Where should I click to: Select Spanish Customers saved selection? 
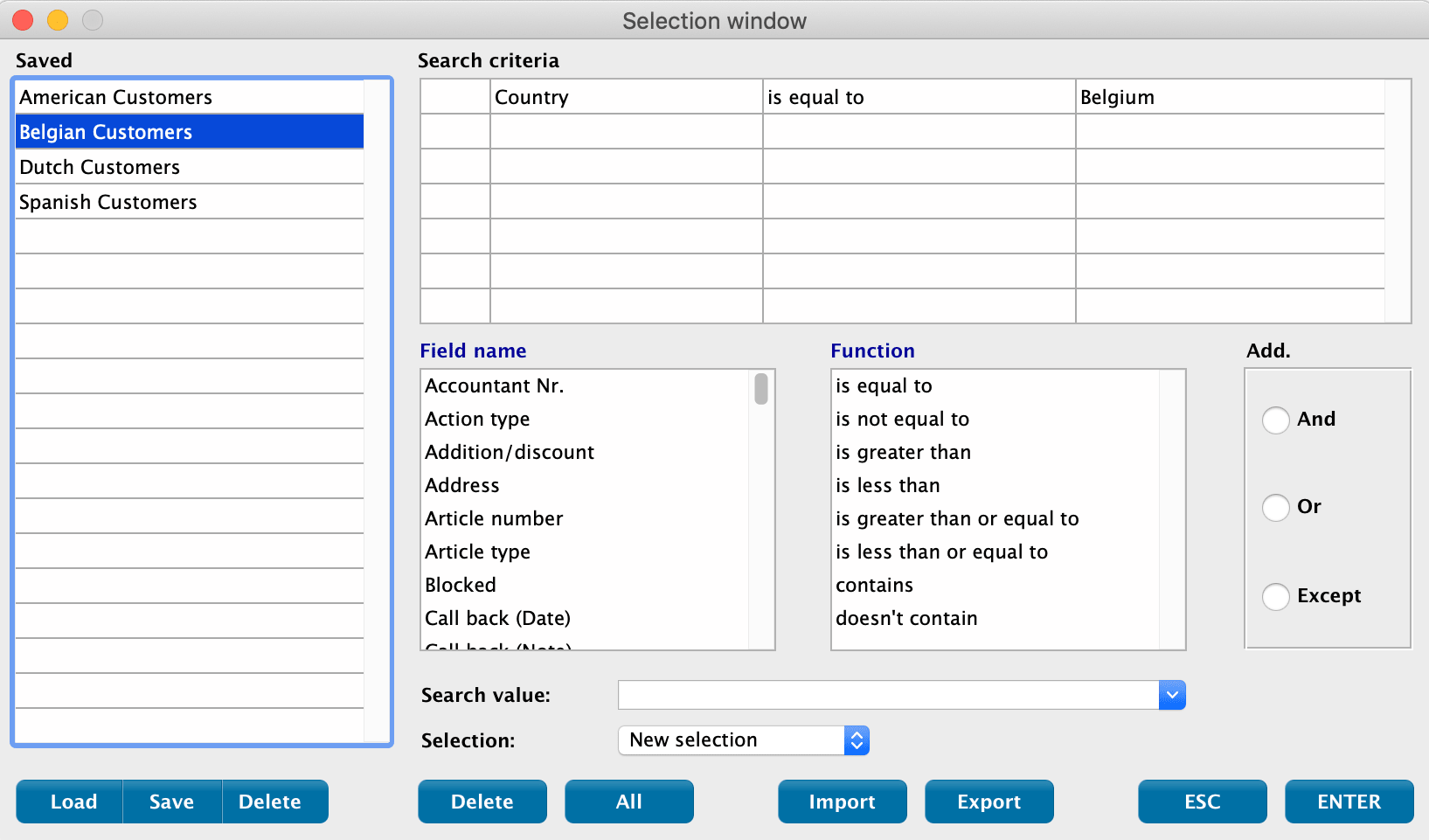click(190, 202)
